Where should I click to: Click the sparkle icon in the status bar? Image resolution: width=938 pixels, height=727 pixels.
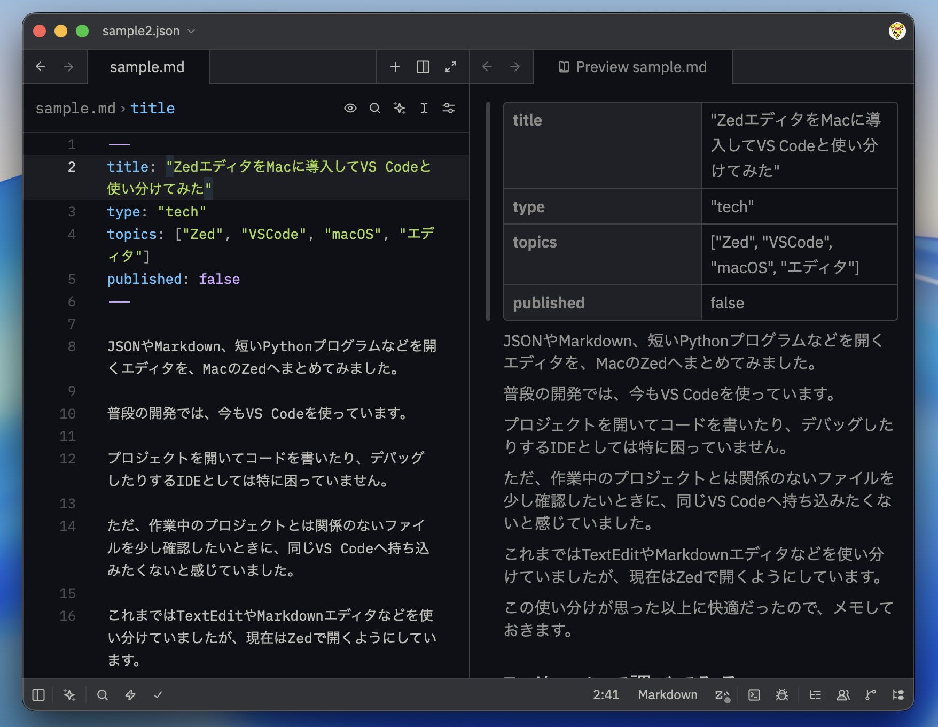(x=69, y=695)
